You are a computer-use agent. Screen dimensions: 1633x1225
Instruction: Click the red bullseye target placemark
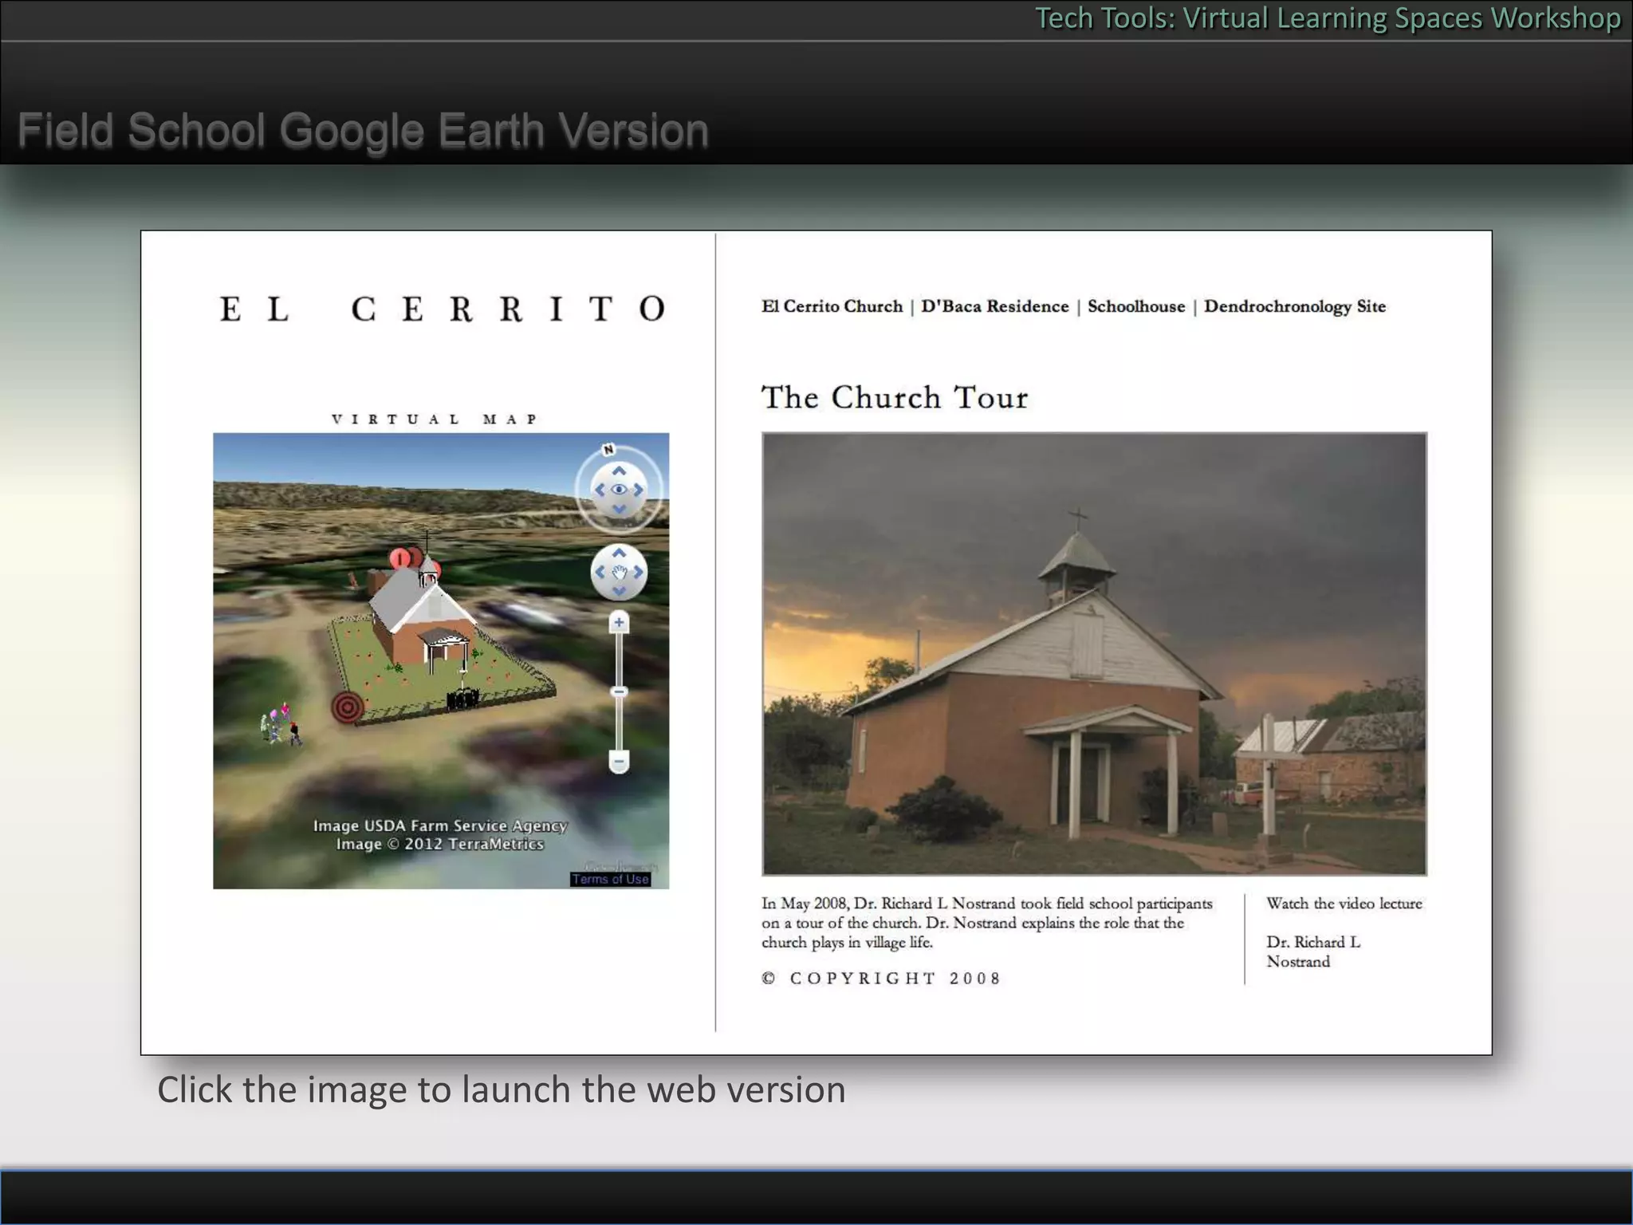(348, 707)
